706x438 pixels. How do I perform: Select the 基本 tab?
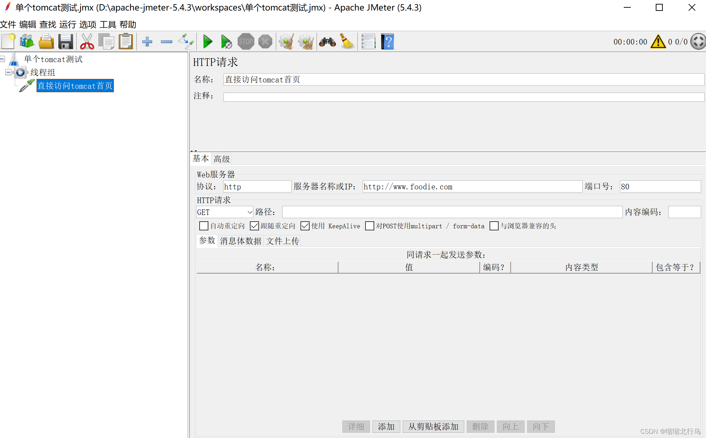point(201,159)
